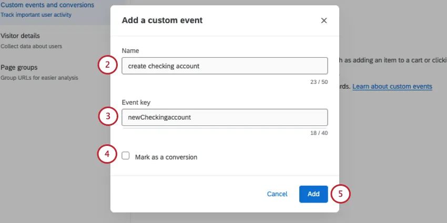Close the Add a custom event dialog

point(324,20)
